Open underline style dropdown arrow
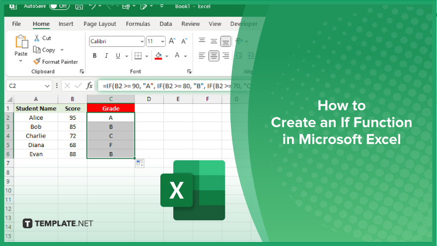This screenshot has width=437, height=246. [127, 56]
